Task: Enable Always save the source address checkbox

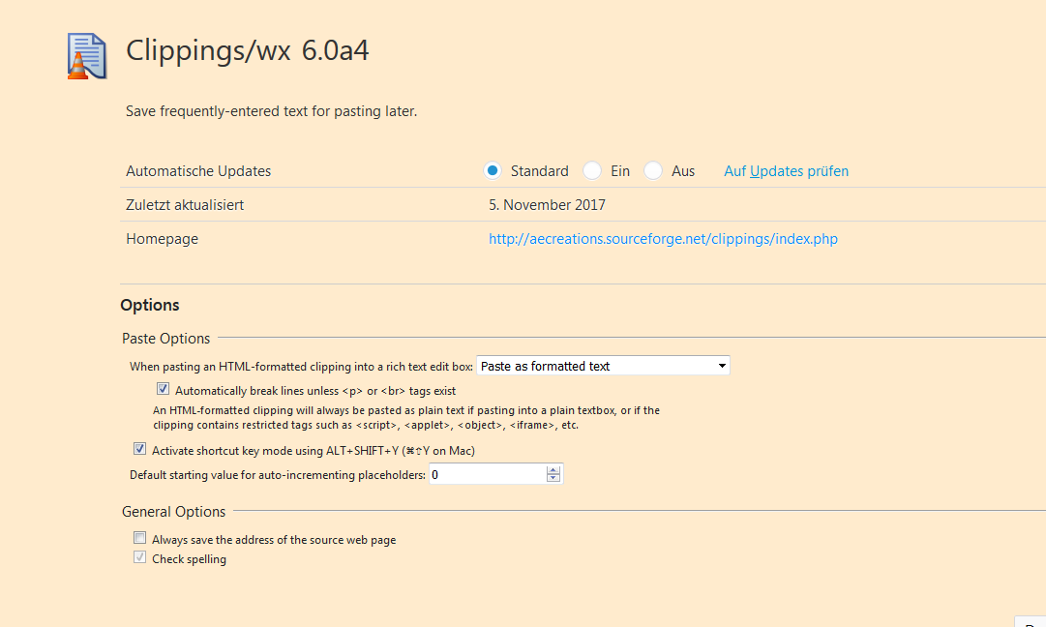Action: [139, 538]
